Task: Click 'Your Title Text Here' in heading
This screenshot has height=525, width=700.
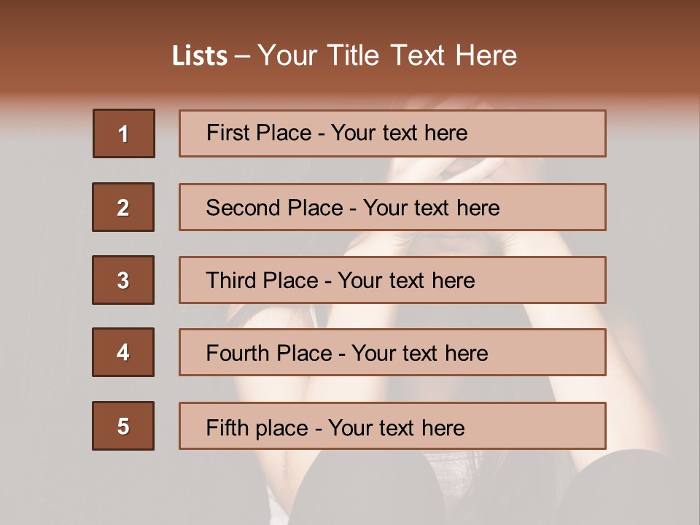Action: (x=387, y=55)
